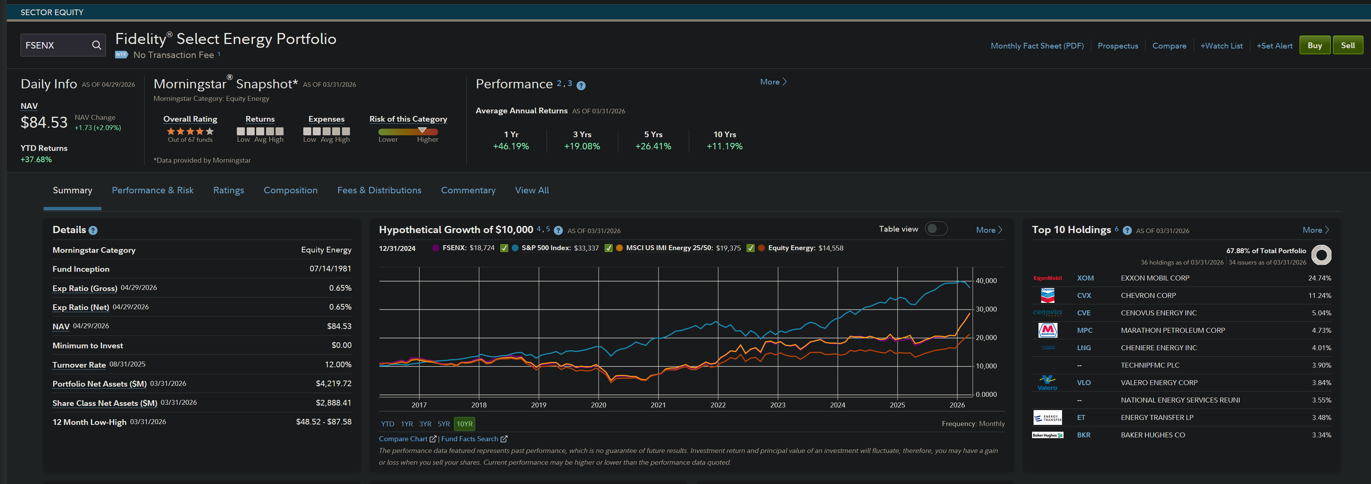The image size is (1371, 484).
Task: Open Hypothetical Growth help question mark icon
Action: [558, 230]
